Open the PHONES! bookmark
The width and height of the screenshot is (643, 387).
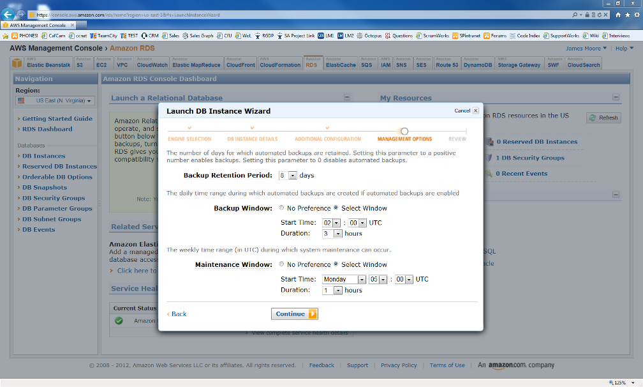[25, 36]
